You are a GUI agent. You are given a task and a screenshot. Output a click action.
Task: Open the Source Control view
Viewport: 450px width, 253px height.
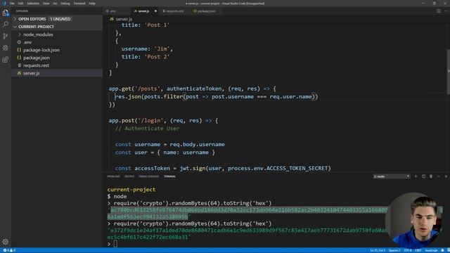(6, 36)
